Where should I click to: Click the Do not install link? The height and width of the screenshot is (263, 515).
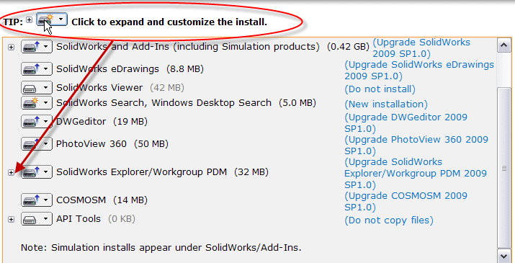(380, 89)
